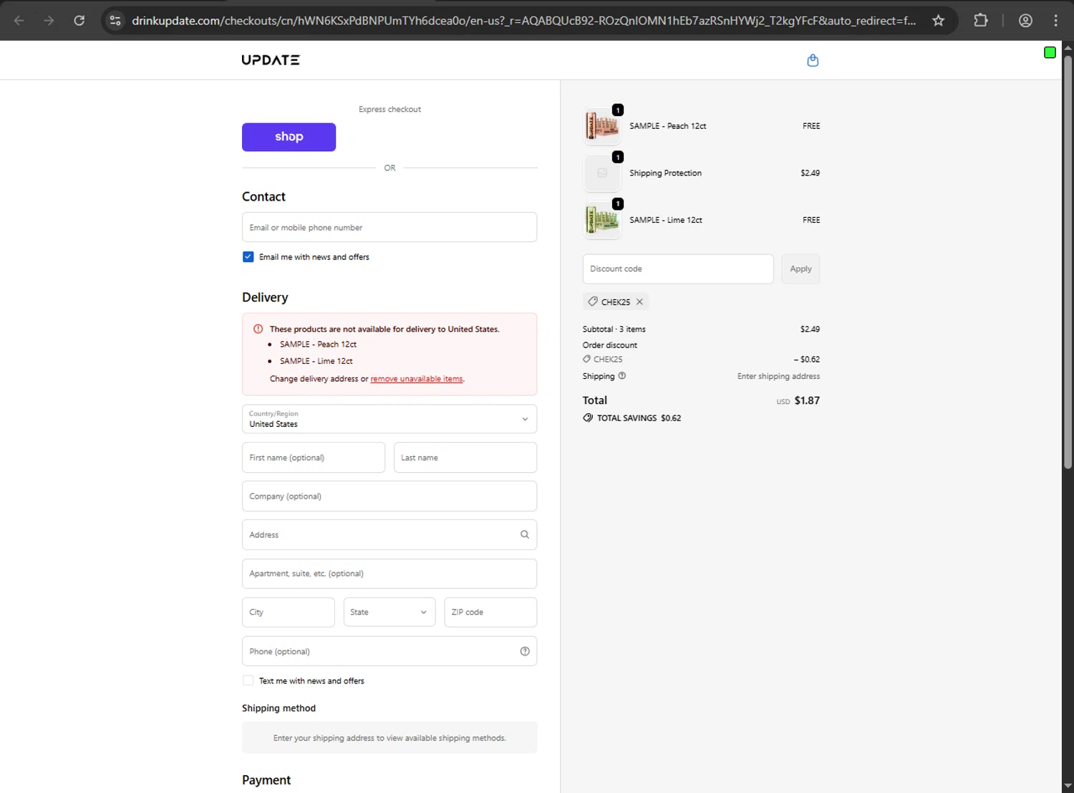Focus the Apartment, suite, etc. field
Image resolution: width=1074 pixels, height=793 pixels.
(390, 574)
